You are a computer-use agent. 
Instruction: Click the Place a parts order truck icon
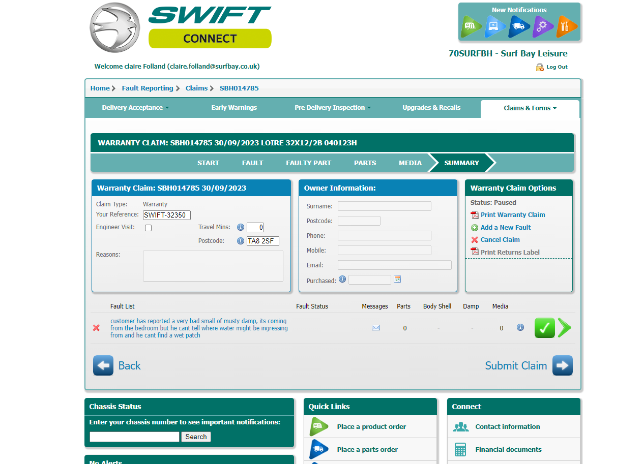[x=319, y=449]
